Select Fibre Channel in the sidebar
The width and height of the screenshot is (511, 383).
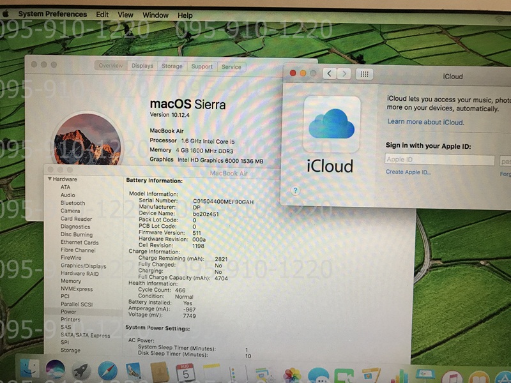click(78, 250)
